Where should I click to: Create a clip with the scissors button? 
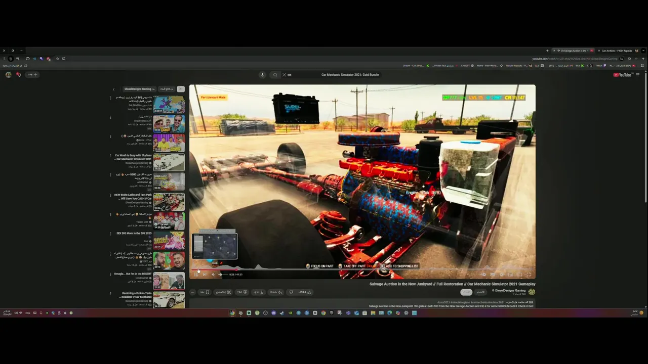224,292
